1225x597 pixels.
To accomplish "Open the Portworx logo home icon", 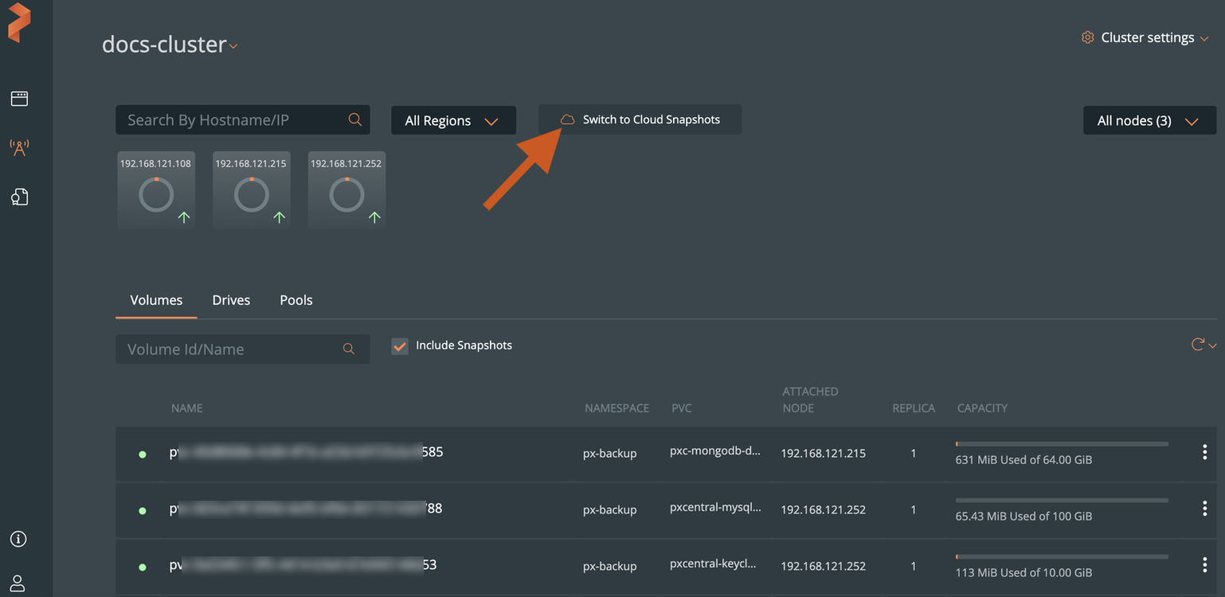I will click(x=21, y=23).
